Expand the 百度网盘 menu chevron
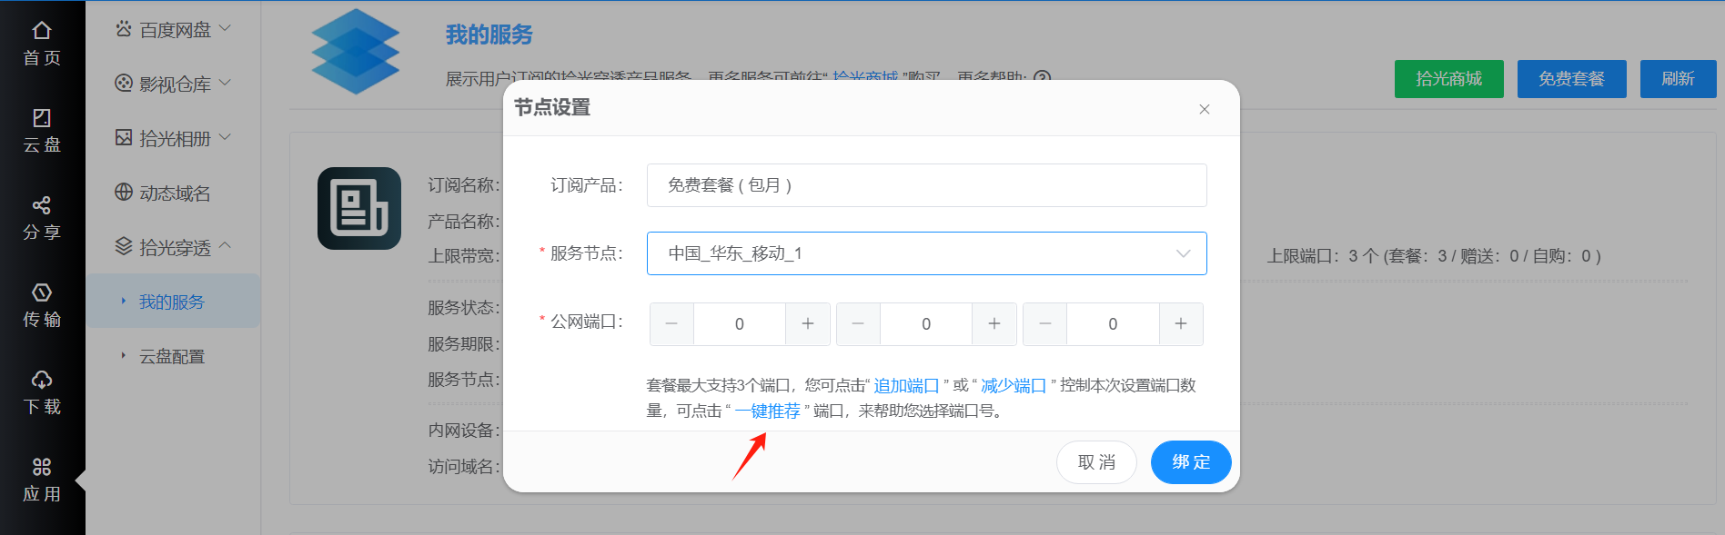Viewport: 1725px width, 535px height. (x=225, y=29)
